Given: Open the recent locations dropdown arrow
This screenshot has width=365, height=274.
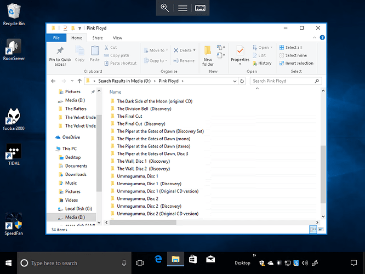Looking at the screenshot, I should (72, 81).
